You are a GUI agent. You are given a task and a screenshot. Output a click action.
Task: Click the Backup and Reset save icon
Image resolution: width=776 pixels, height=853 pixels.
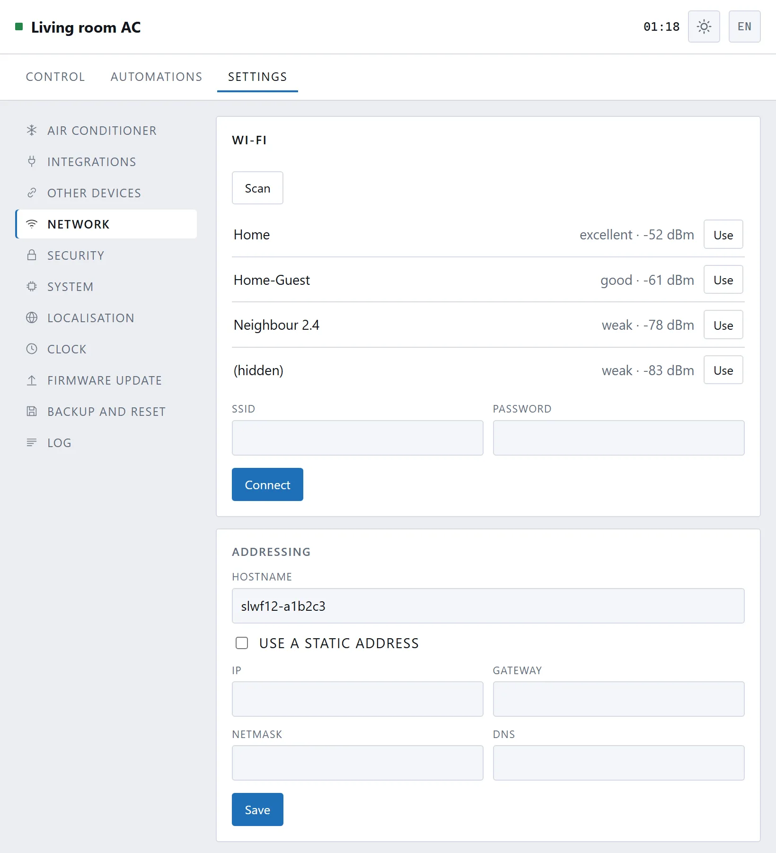pyautogui.click(x=32, y=411)
